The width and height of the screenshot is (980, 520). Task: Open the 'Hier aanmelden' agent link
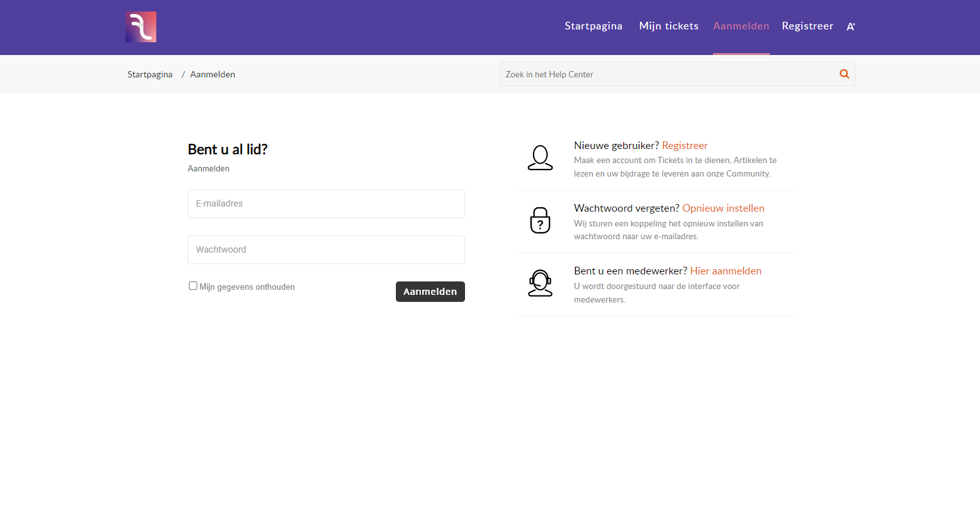coord(725,271)
